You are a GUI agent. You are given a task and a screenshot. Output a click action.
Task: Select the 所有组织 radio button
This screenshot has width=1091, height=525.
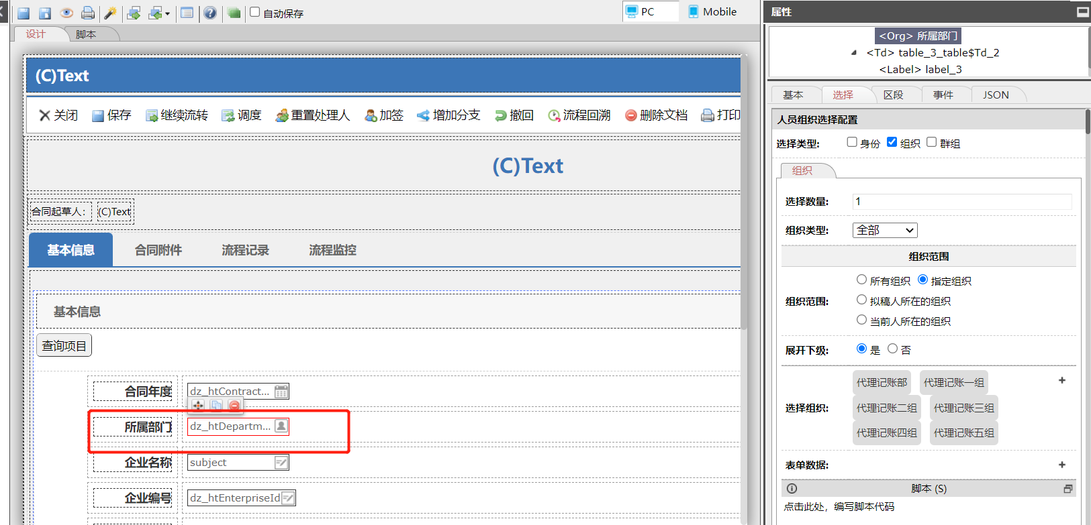pos(861,280)
